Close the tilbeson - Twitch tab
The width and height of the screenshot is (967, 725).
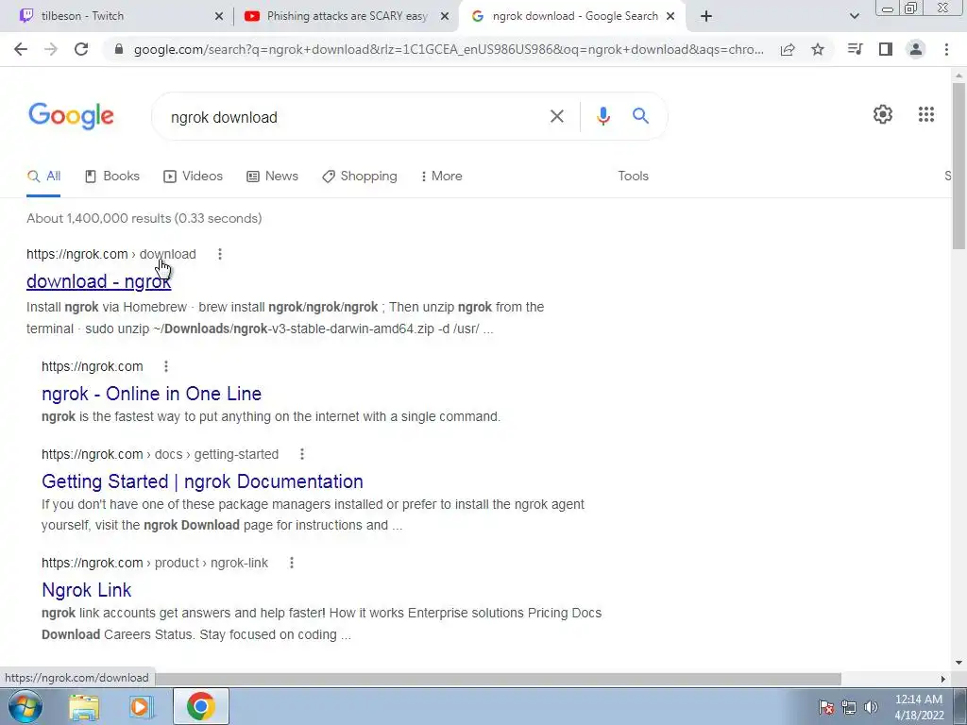[x=219, y=16]
